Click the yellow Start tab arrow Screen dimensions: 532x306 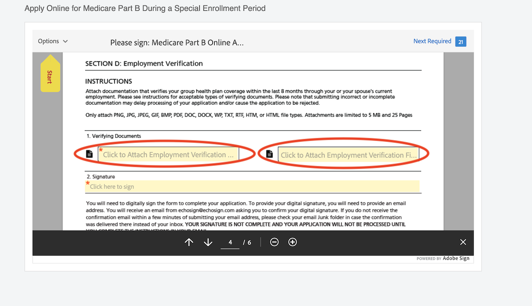(50, 73)
